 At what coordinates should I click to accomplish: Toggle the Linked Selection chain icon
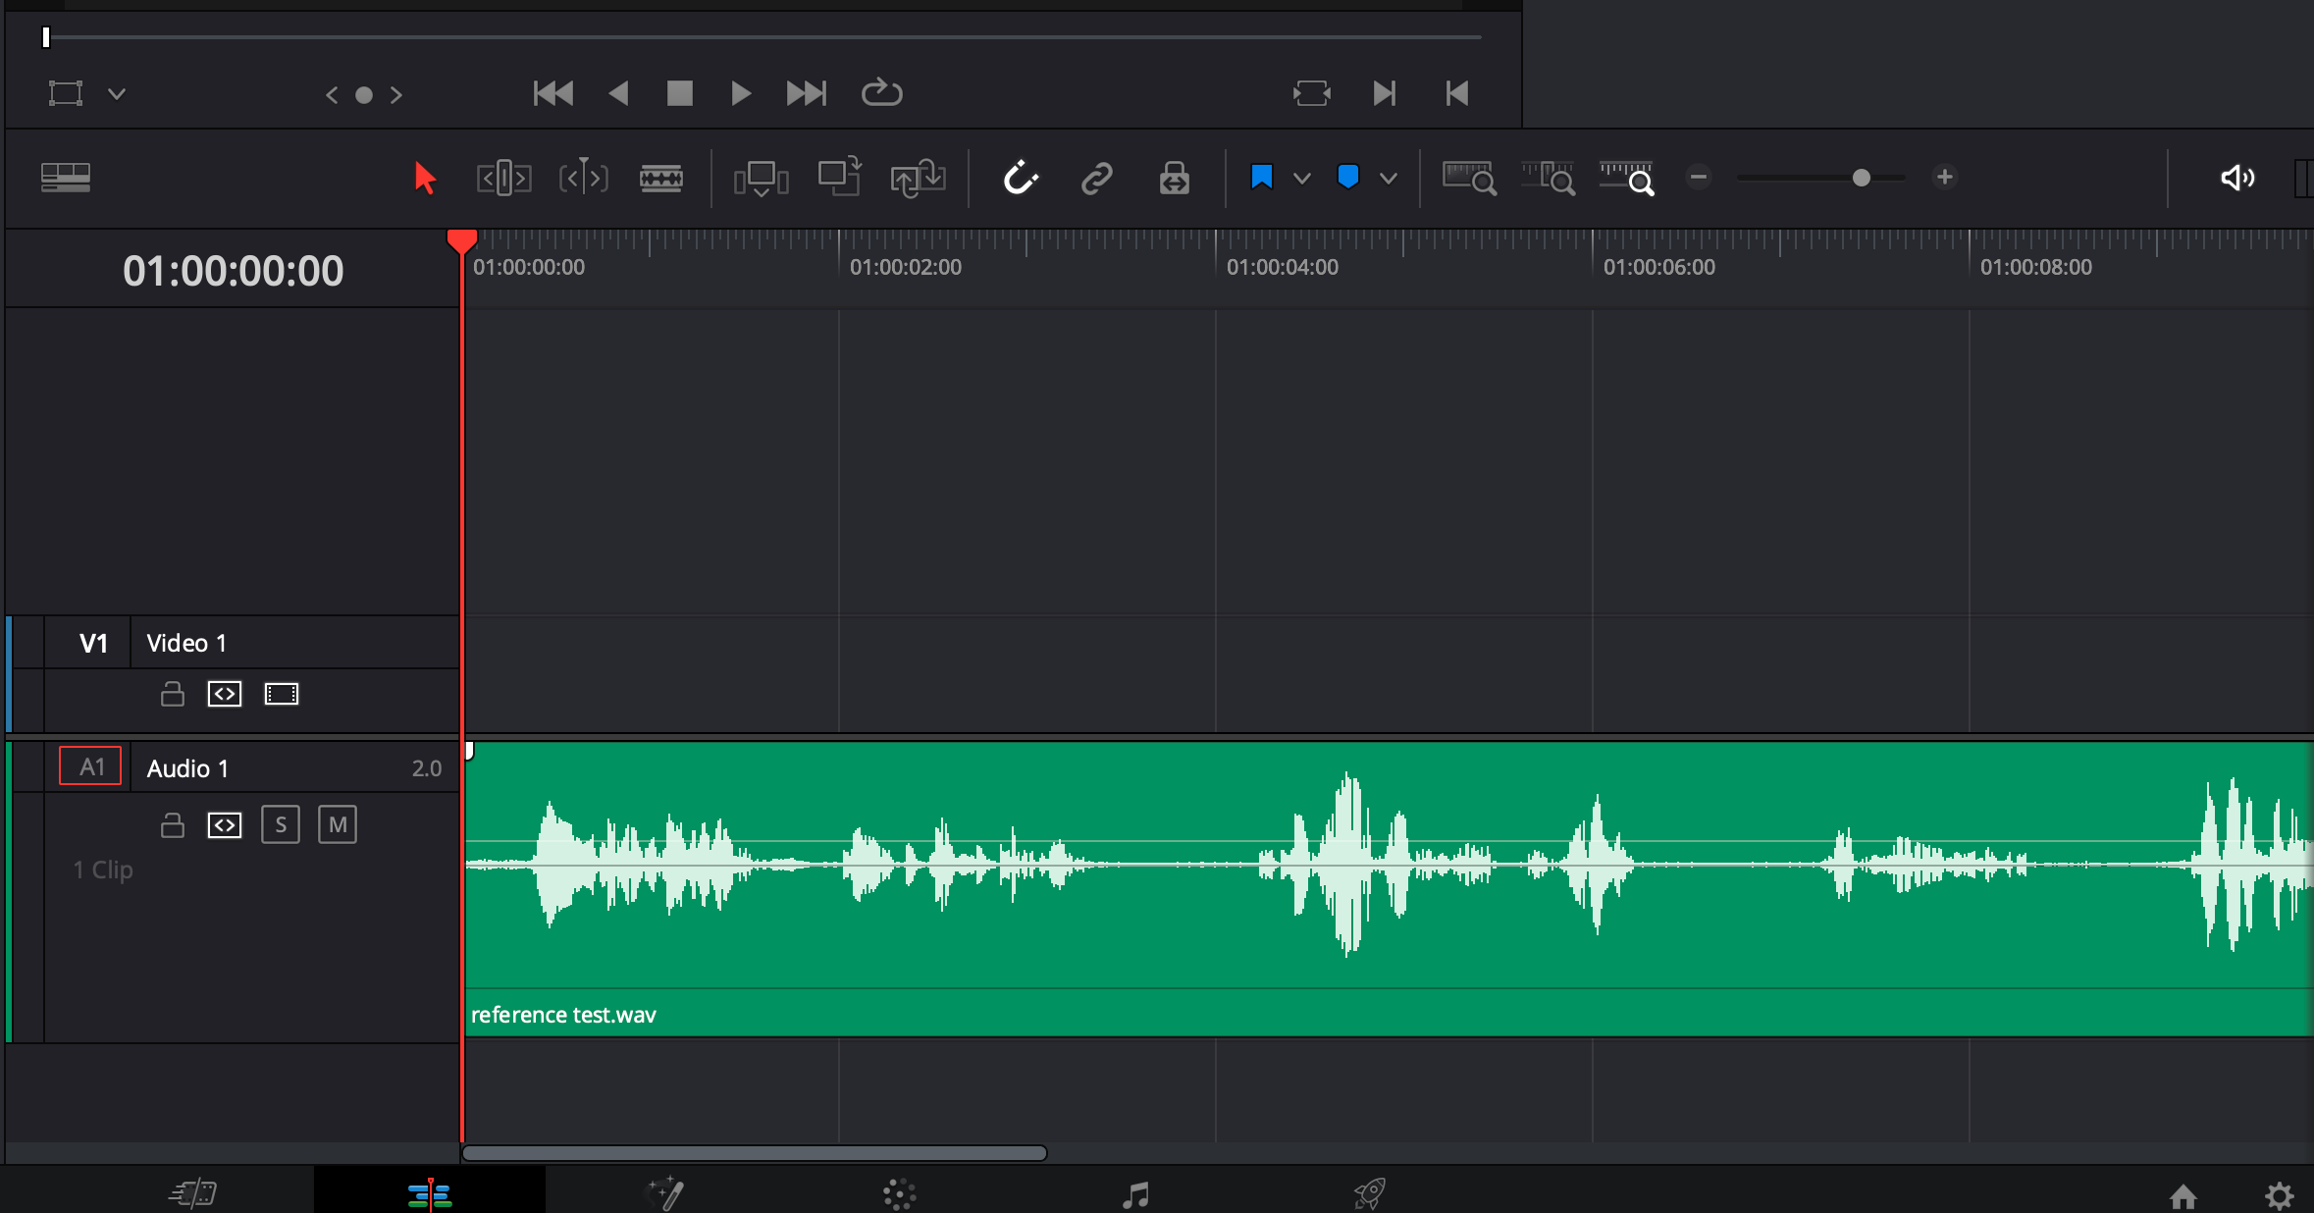tap(1096, 178)
